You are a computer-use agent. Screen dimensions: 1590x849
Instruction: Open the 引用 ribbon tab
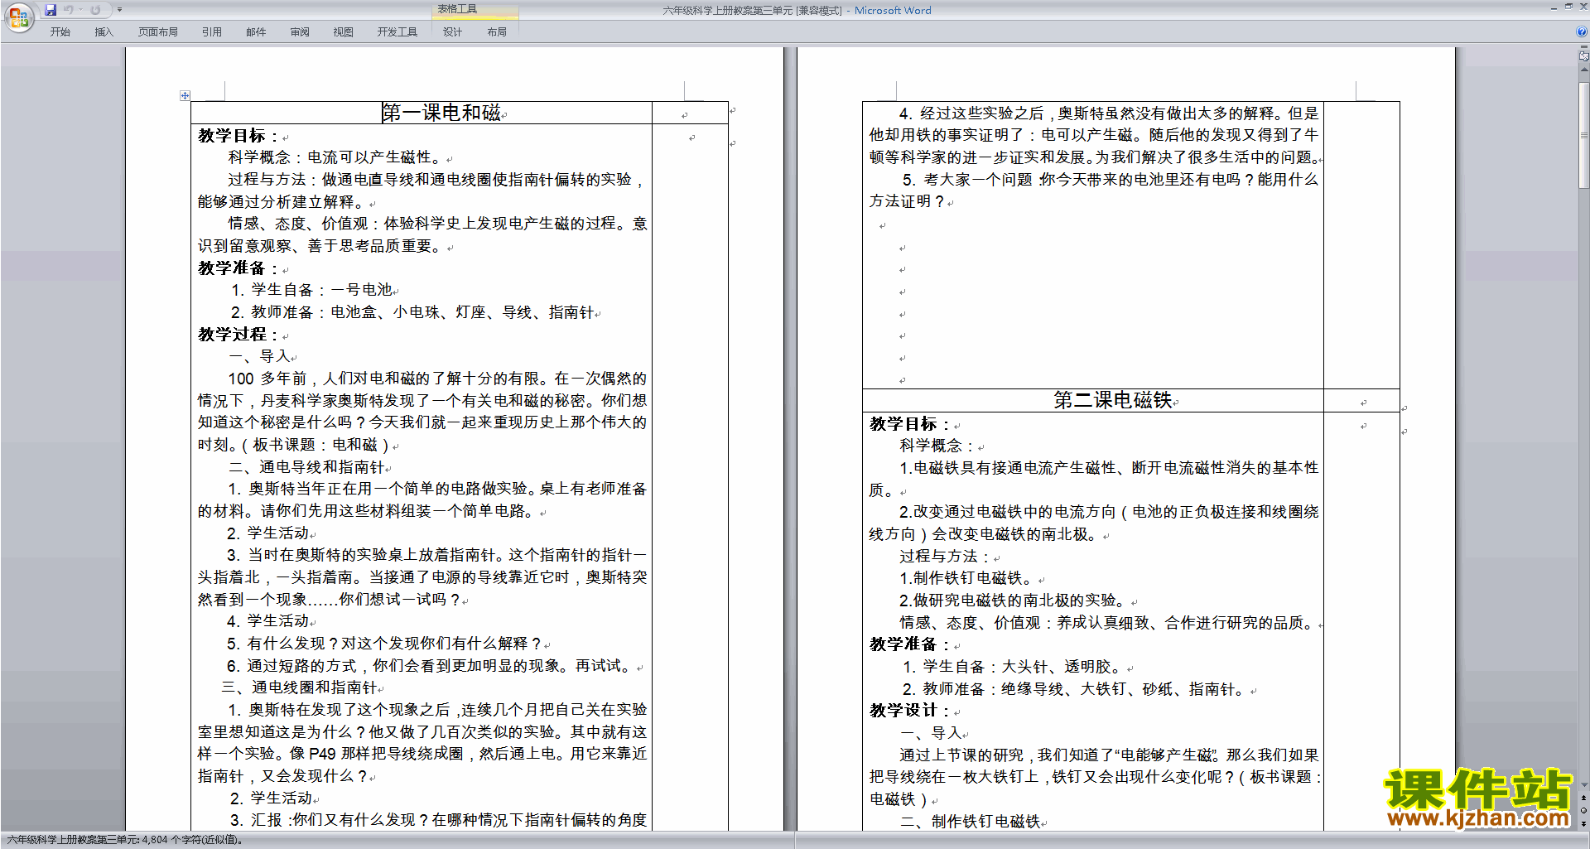pos(211,31)
